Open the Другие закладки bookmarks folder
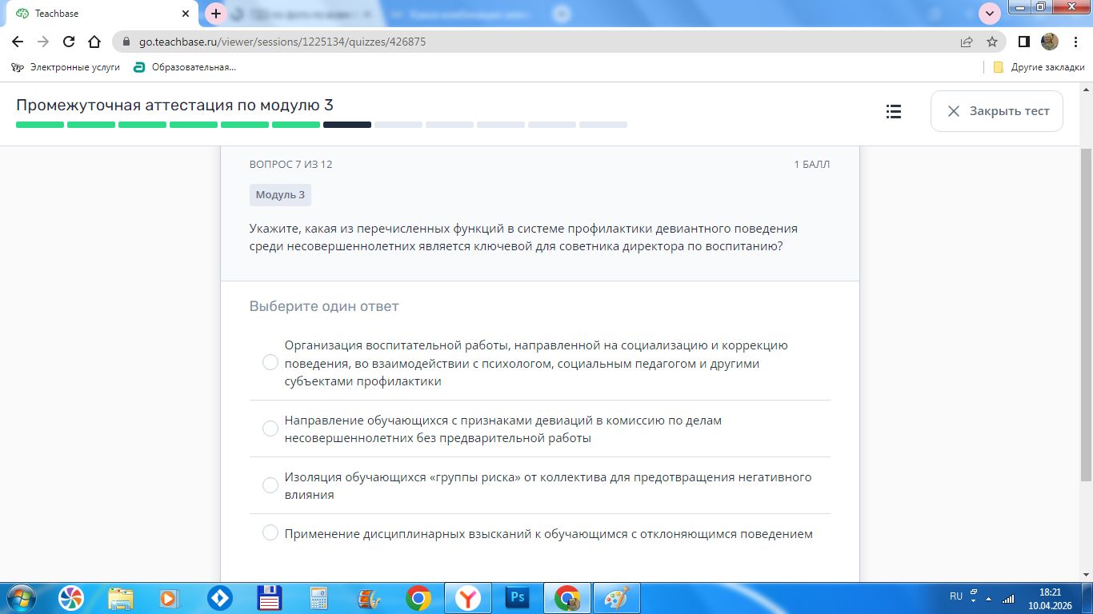 [x=1039, y=67]
